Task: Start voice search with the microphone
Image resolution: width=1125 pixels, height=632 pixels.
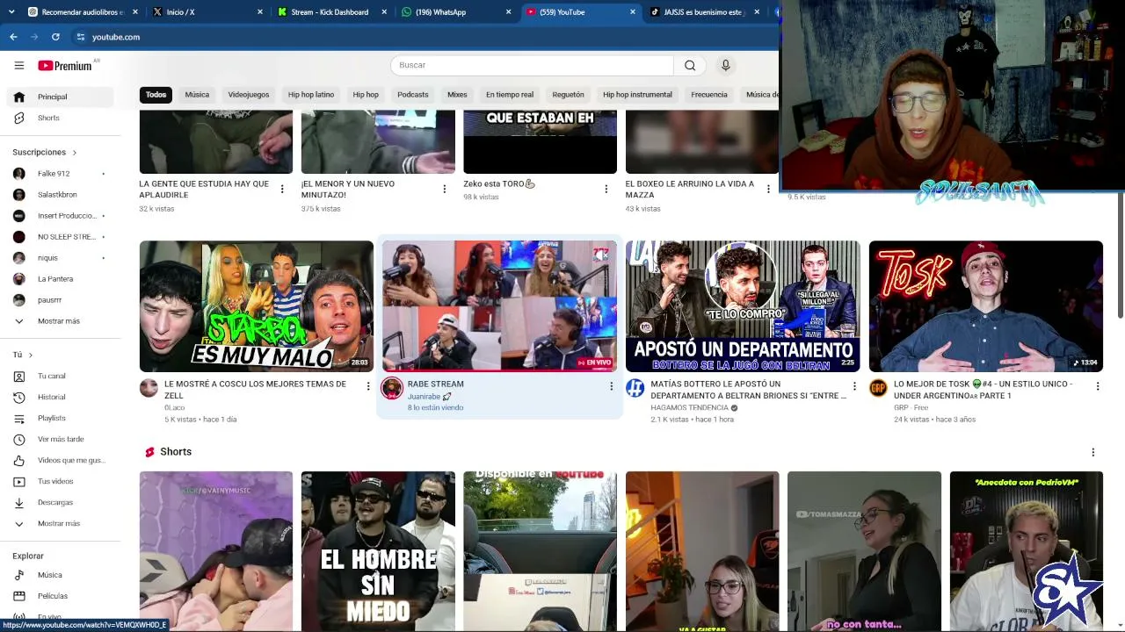Action: click(x=725, y=65)
